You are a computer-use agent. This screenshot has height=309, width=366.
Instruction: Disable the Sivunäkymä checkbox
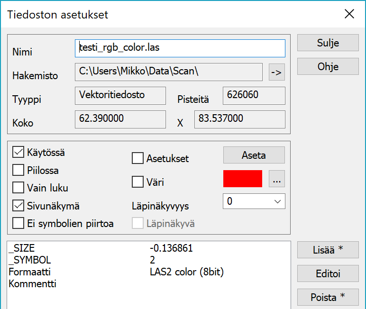pos(18,206)
